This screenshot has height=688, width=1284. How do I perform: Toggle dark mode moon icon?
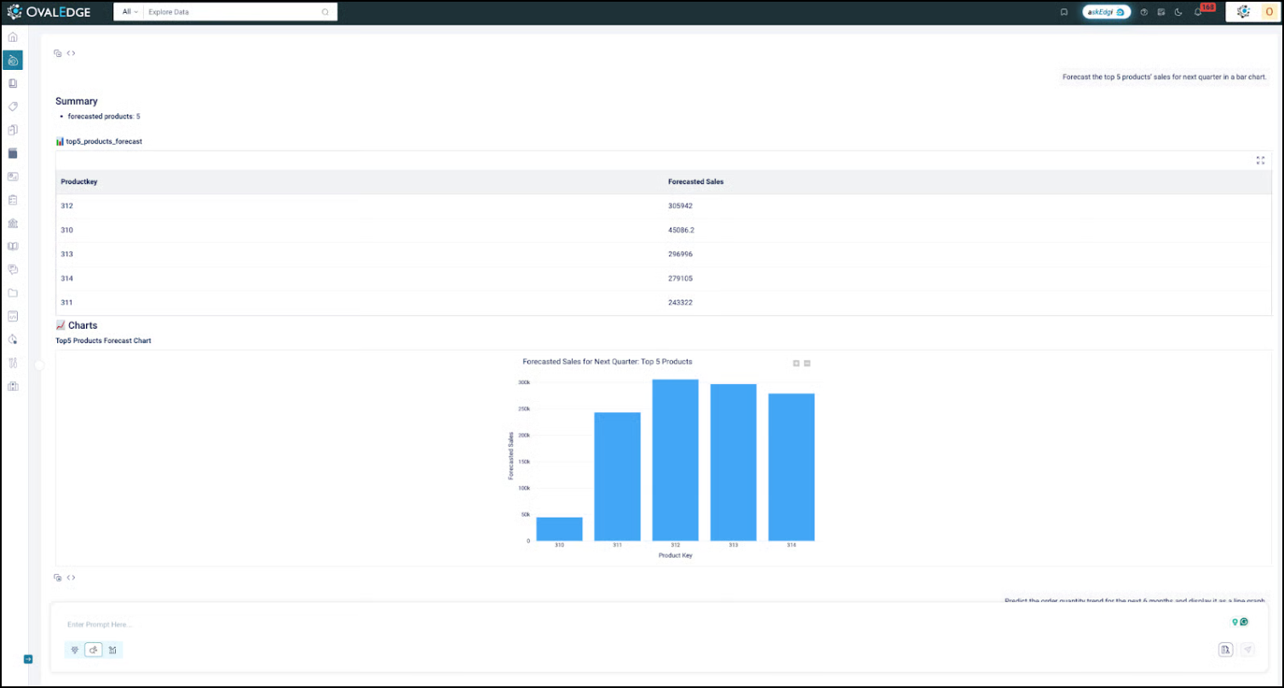pos(1178,12)
